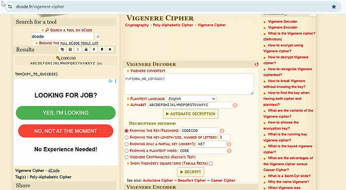This screenshot has width=346, height=190.
Task: Bookmark page with the star icon
Action: [x=334, y=6]
